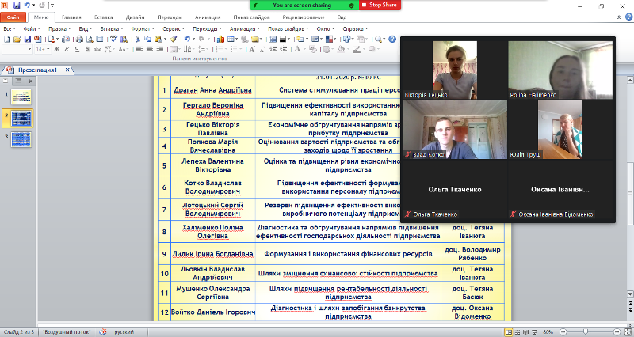
Task: Click the Undo arrow in toolbar
Action: pyautogui.click(x=187, y=39)
